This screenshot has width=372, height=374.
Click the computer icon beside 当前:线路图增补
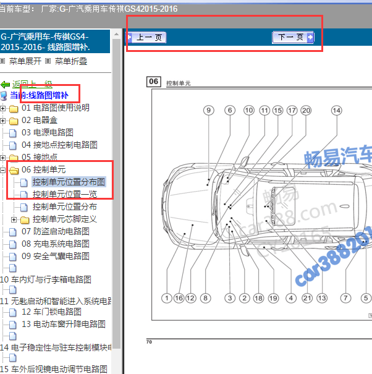click(4, 96)
